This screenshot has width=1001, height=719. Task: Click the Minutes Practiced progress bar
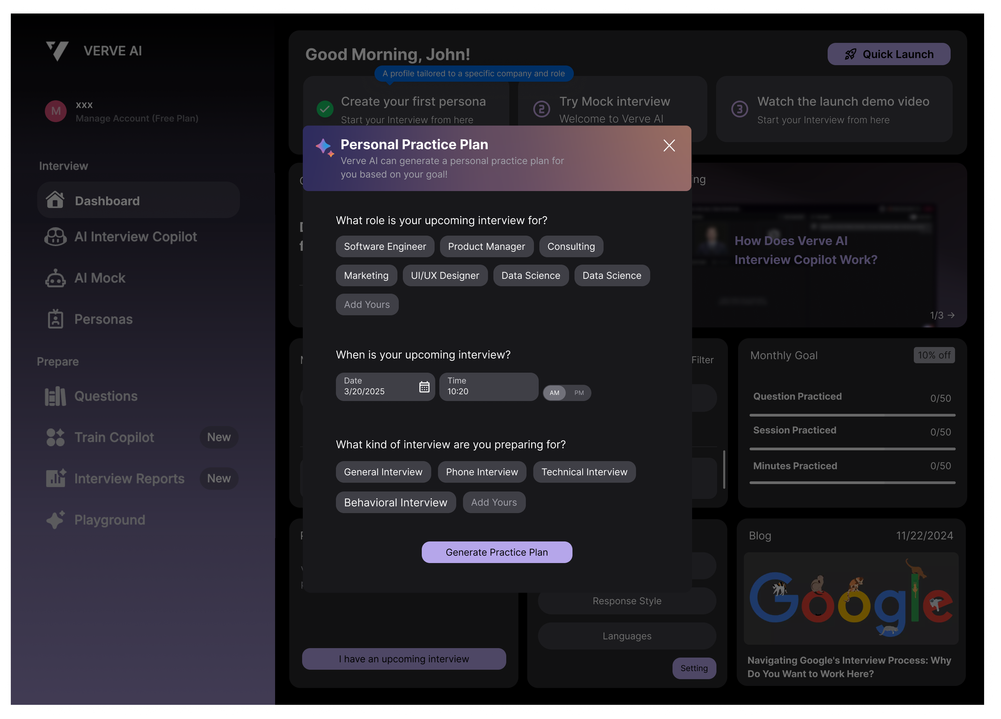coord(852,483)
